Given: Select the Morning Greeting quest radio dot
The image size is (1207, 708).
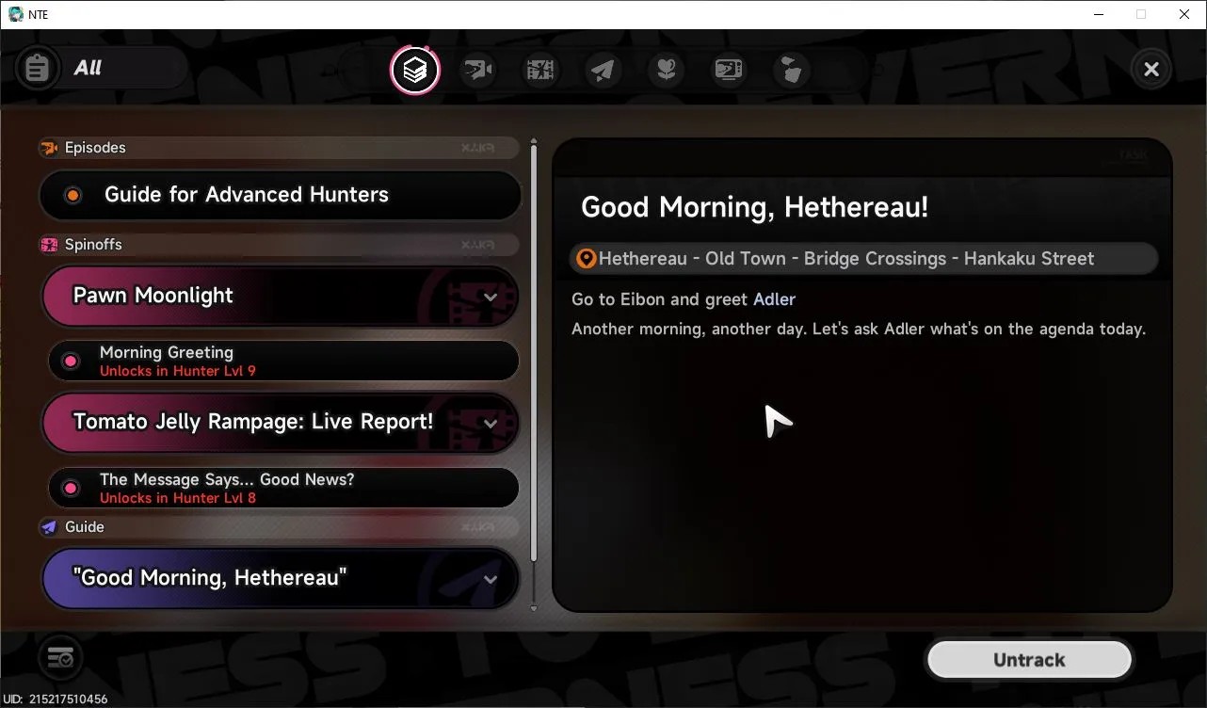Looking at the screenshot, I should pos(71,361).
